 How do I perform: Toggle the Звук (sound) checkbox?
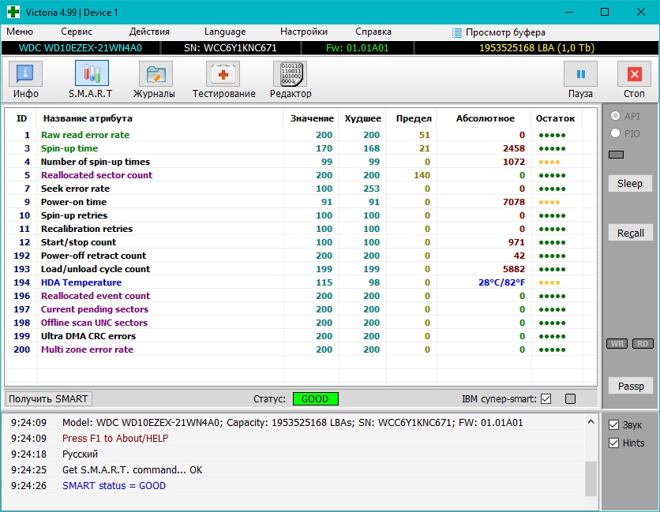613,424
